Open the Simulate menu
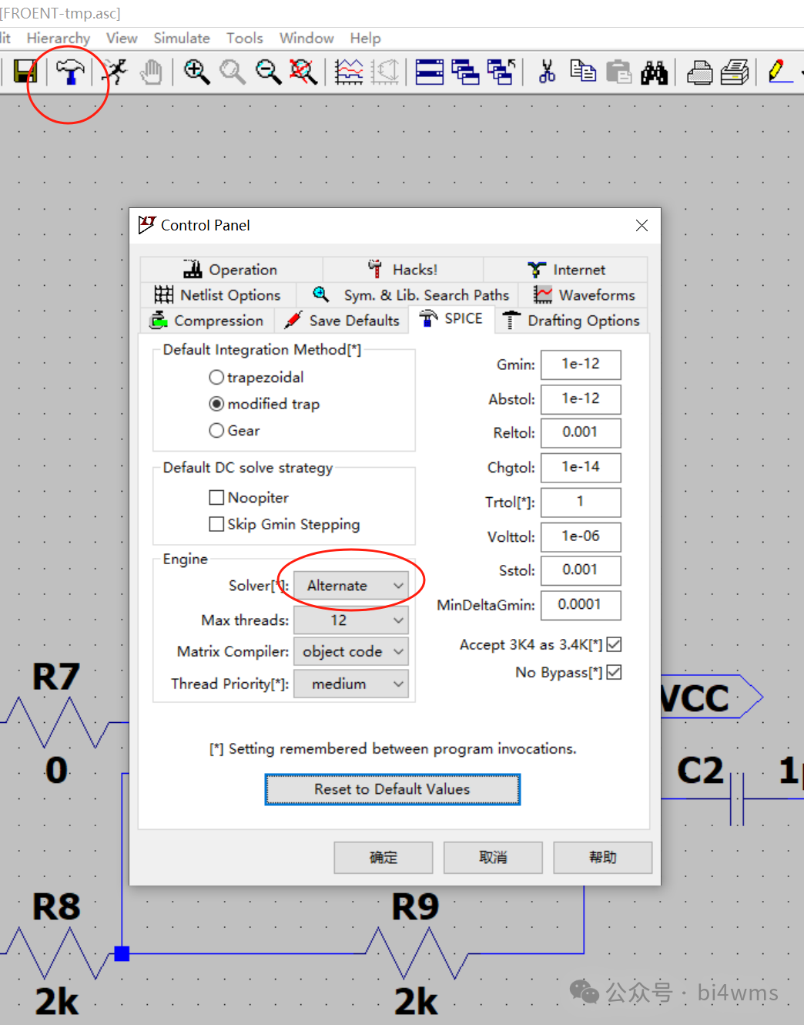804x1025 pixels. tap(182, 38)
